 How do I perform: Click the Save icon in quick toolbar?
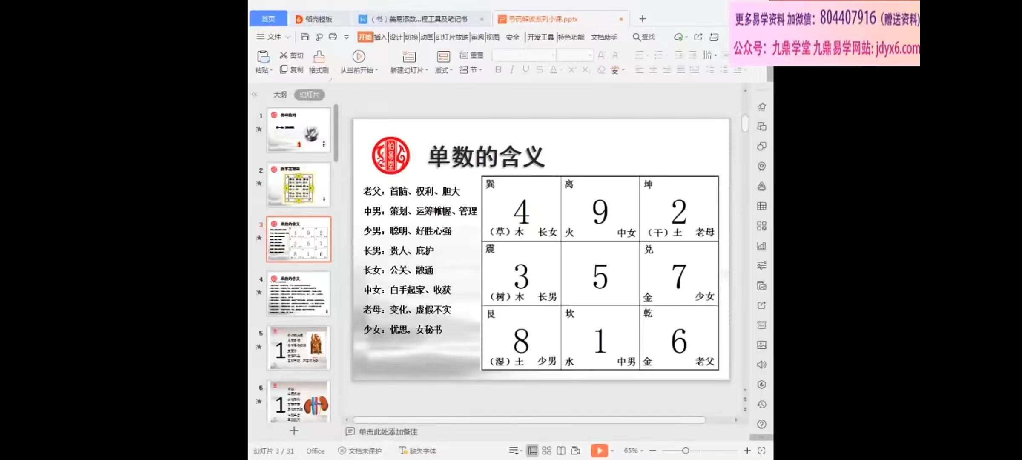point(305,37)
